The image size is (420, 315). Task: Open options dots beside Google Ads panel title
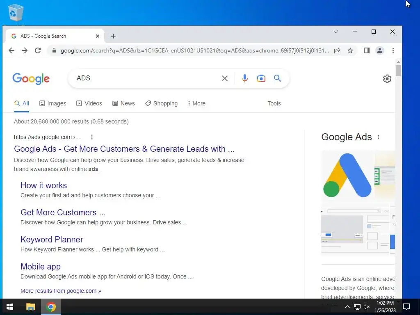coord(379,137)
